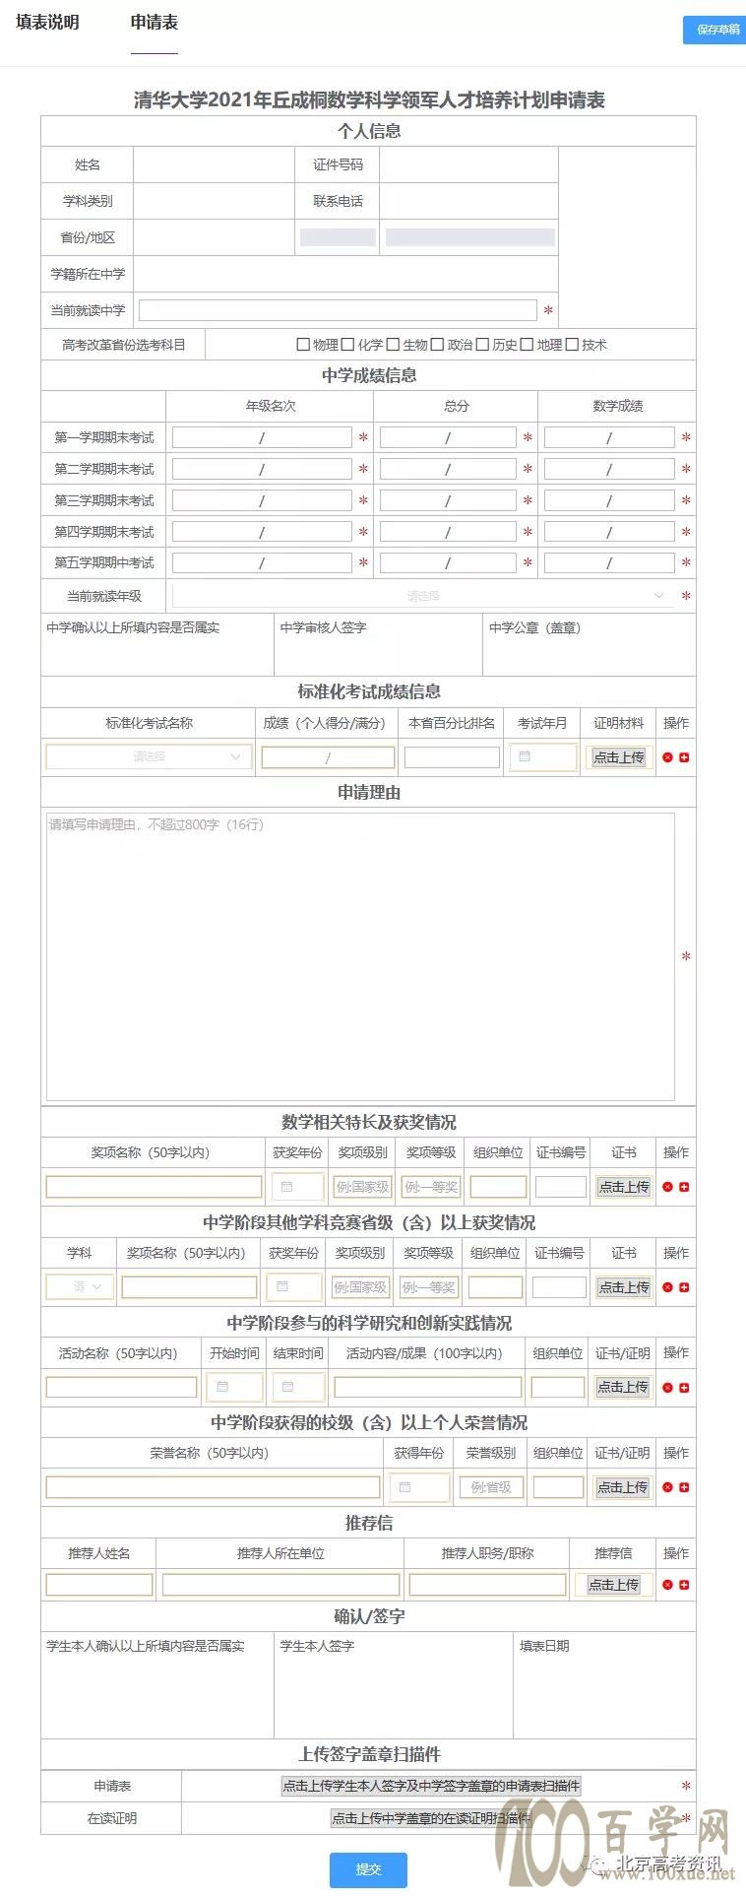Check the 化学 subject checkbox

pos(347,345)
